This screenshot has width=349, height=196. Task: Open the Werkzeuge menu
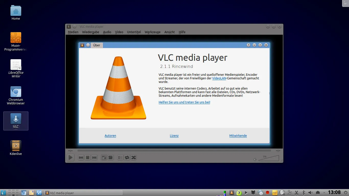coord(153,32)
